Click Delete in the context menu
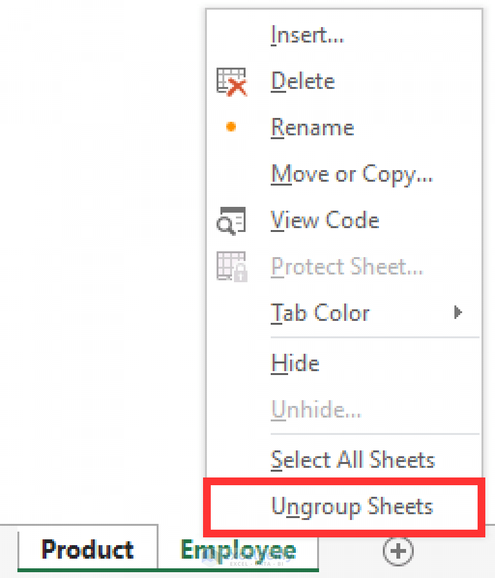This screenshot has width=495, height=578. (302, 81)
